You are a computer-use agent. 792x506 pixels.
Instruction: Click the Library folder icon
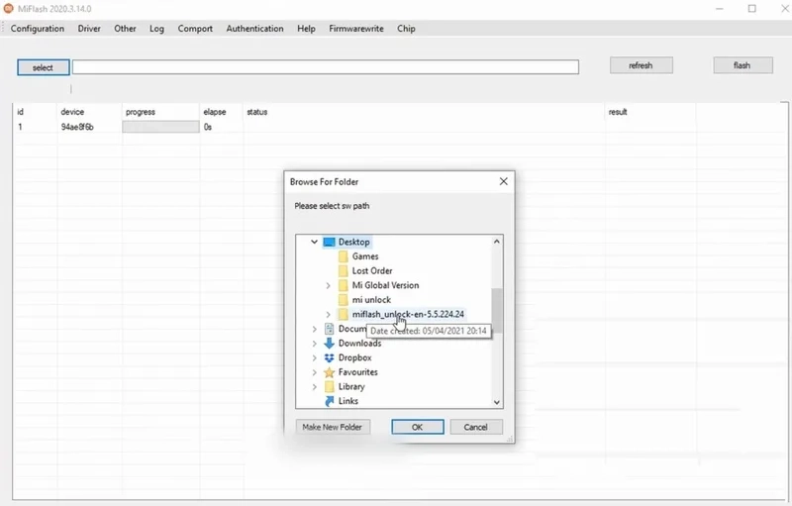(330, 387)
